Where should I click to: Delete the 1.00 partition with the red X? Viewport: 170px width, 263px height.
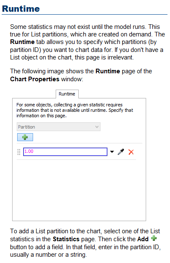pos(131,152)
